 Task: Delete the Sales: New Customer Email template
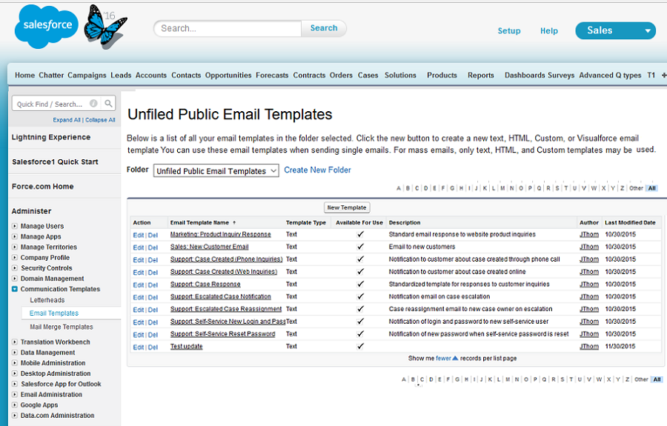(153, 247)
